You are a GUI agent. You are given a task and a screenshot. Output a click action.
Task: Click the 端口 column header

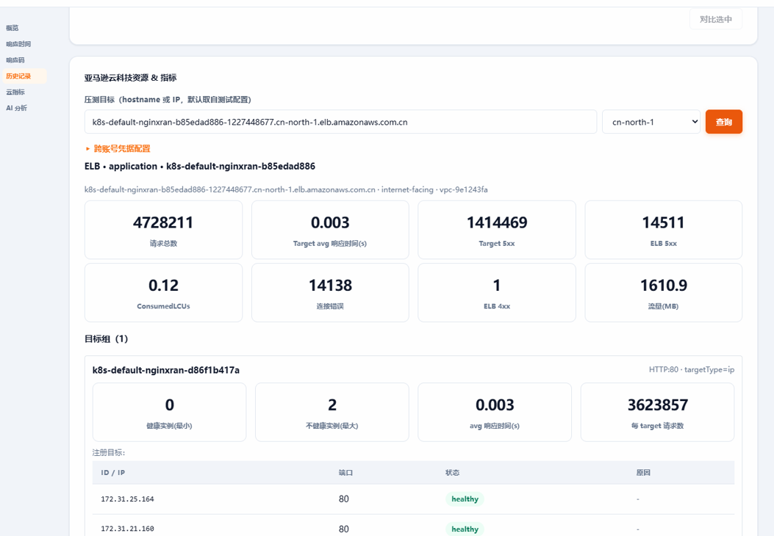(345, 472)
